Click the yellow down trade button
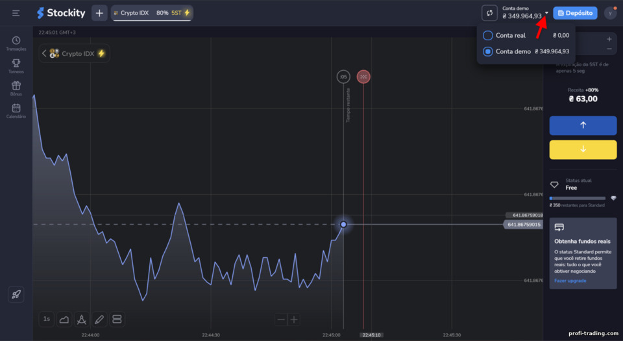 pyautogui.click(x=583, y=149)
